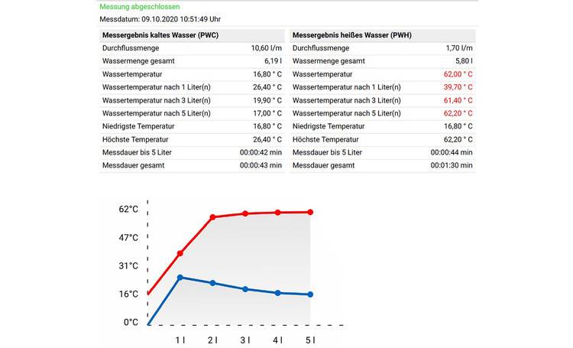Viewport: 573px width, 348px height.
Task: Click the '3 l' x-axis label
Action: coord(245,339)
